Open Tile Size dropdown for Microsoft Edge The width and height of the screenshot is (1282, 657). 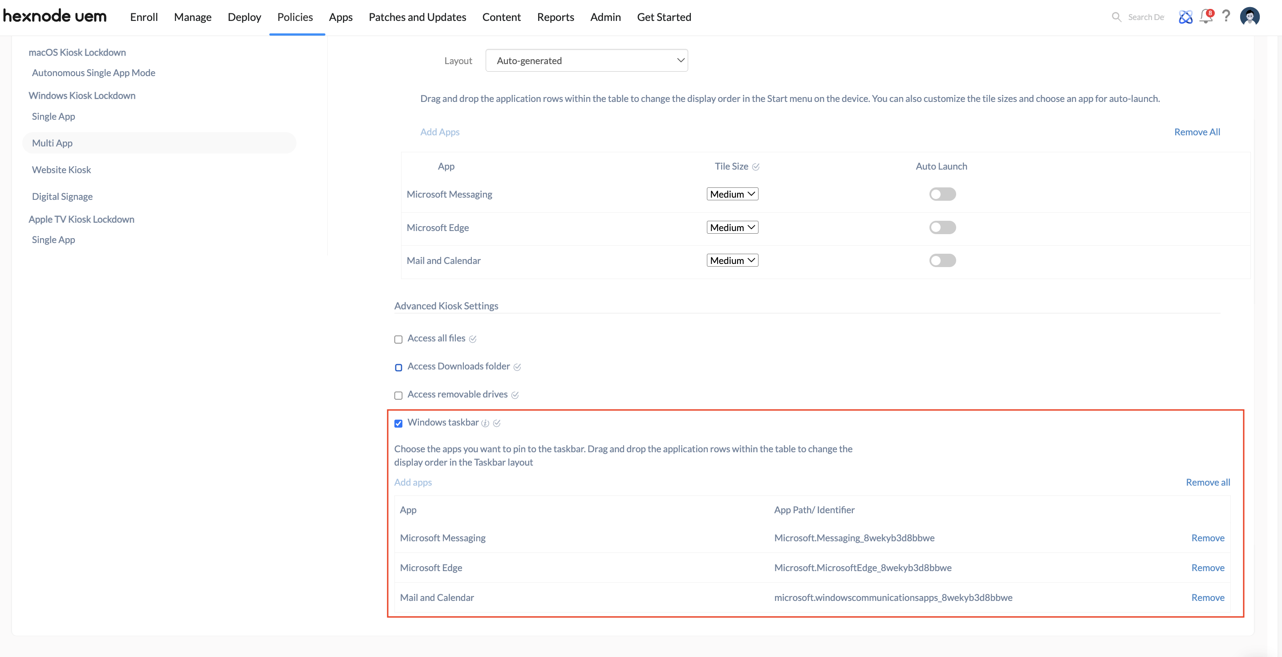[732, 227]
